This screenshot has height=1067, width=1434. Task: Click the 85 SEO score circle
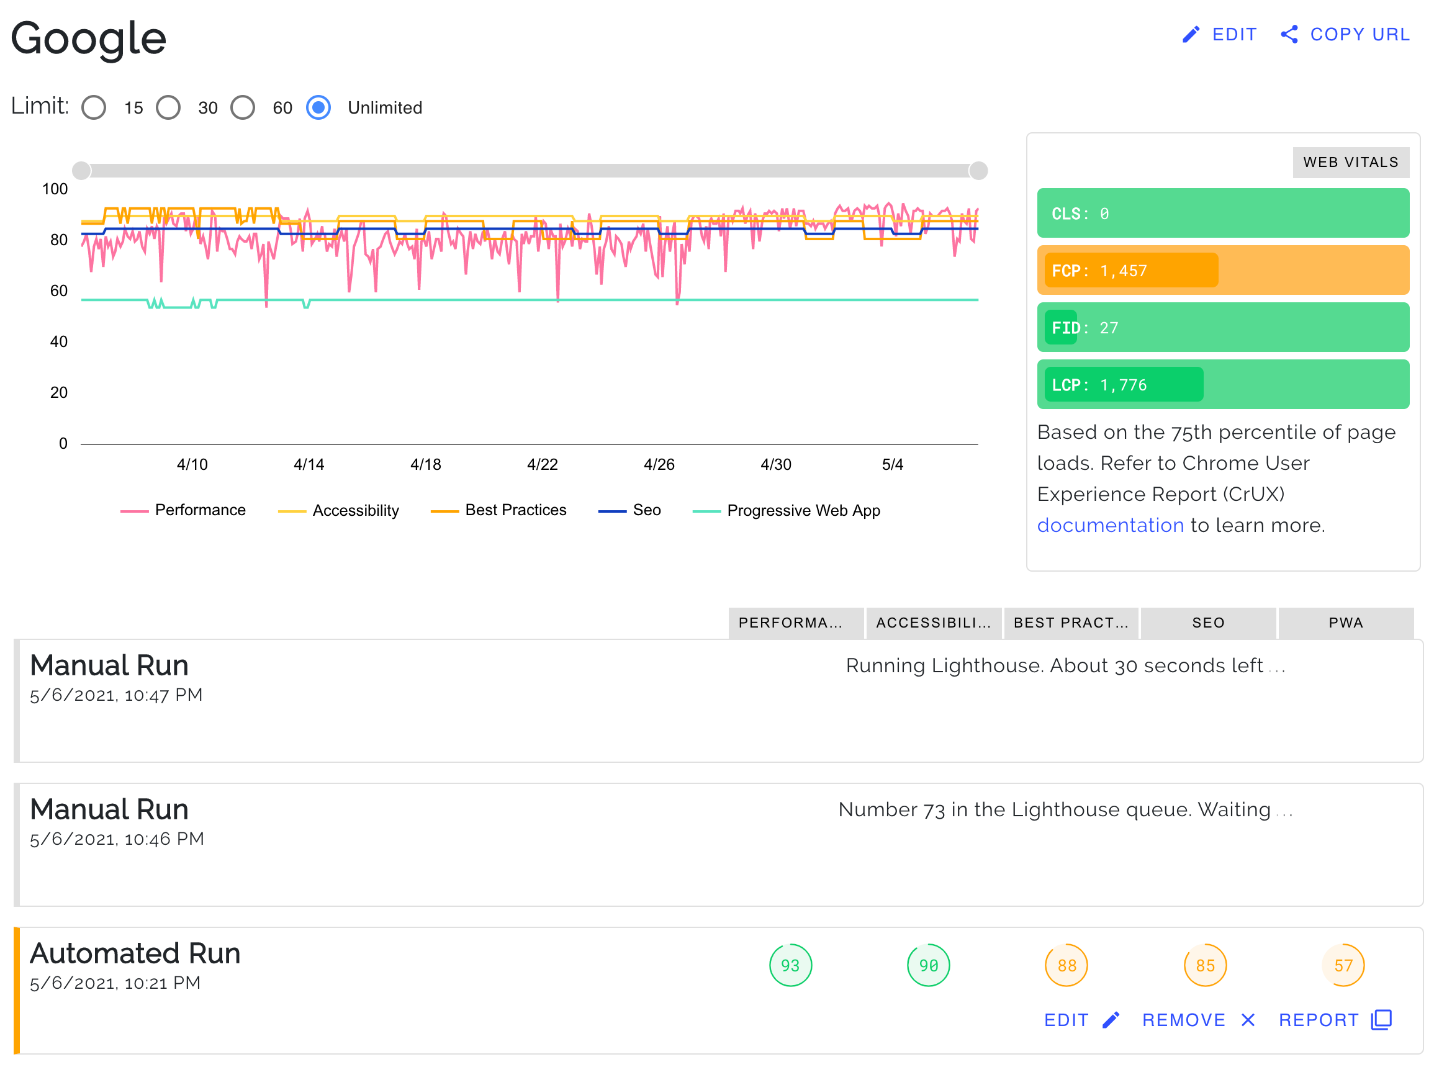(x=1206, y=965)
